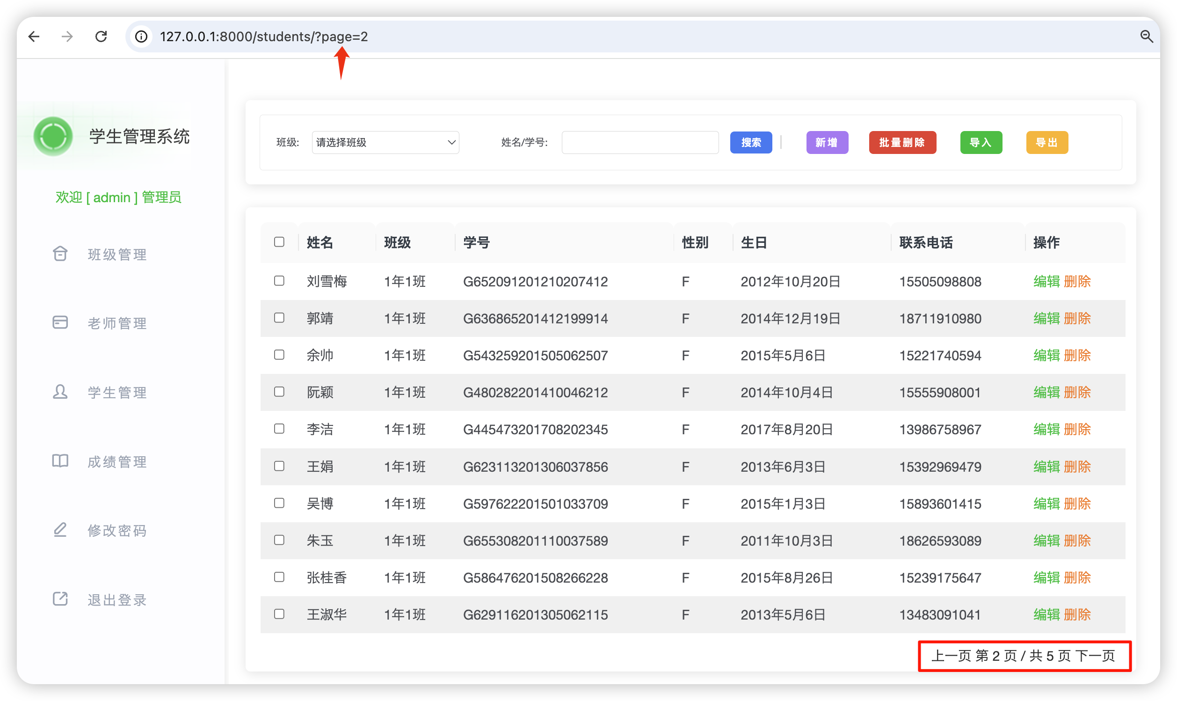Click the browser address bar URL

[263, 37]
